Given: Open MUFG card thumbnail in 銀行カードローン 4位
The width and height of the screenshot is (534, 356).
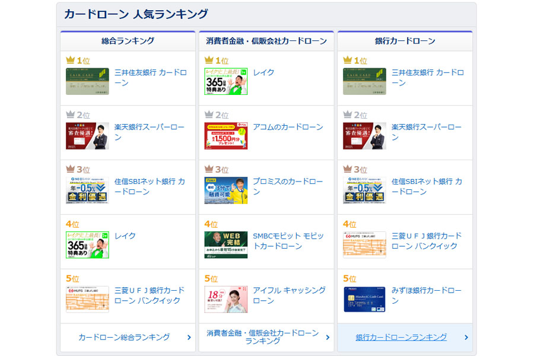Looking at the screenshot, I should click(x=365, y=245).
